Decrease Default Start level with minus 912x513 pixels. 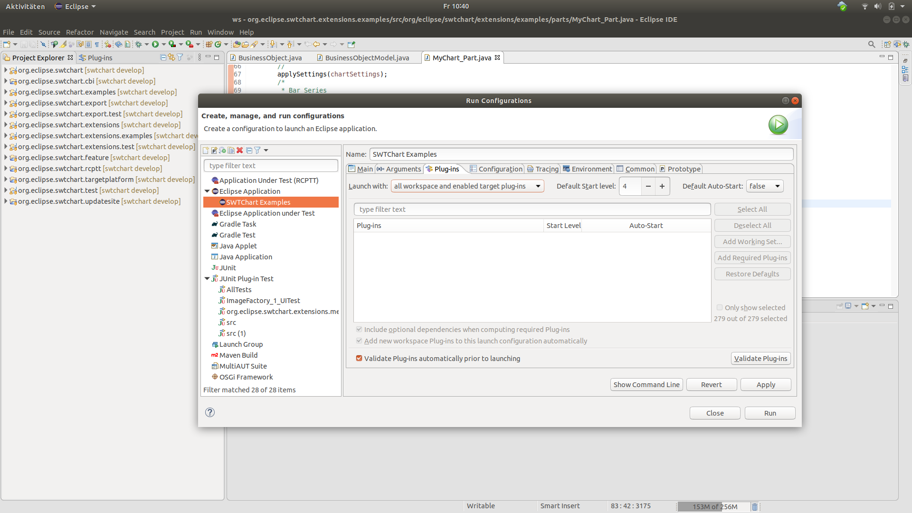pyautogui.click(x=648, y=186)
